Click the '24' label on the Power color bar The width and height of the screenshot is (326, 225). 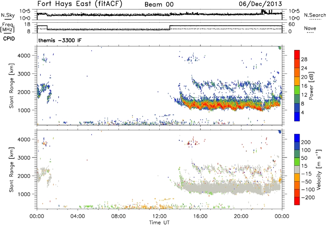304,68
